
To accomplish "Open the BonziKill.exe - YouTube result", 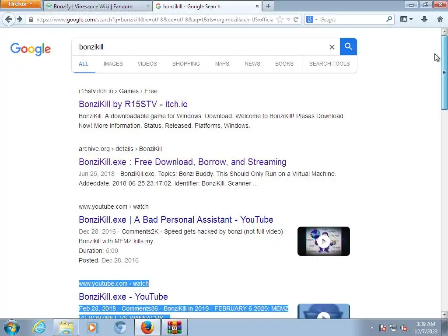I will (123, 297).
